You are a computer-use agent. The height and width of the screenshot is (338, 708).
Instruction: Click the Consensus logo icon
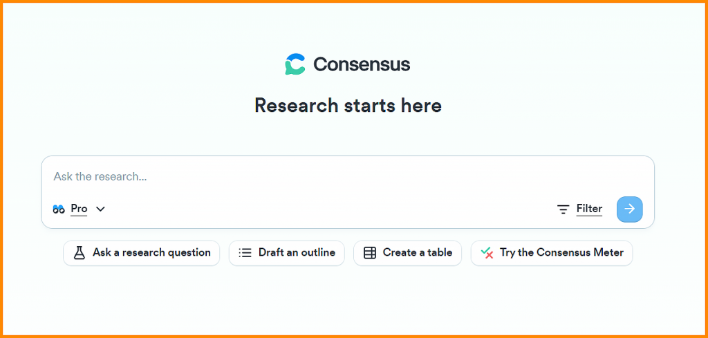coord(295,64)
